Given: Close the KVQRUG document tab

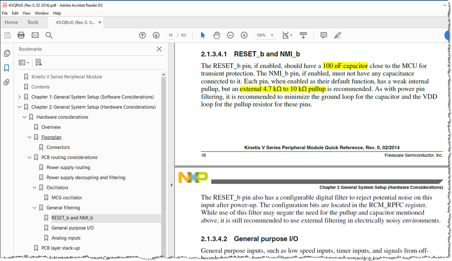Looking at the screenshot, I should pyautogui.click(x=100, y=22).
